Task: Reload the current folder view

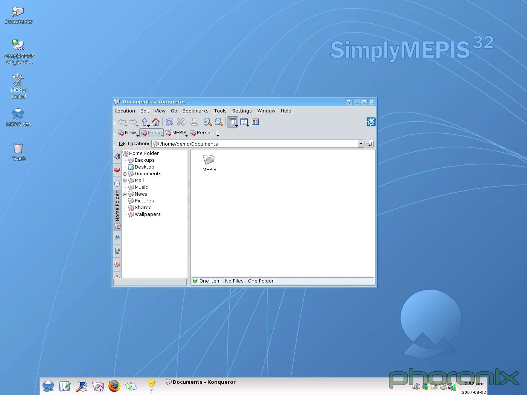Action: [x=169, y=122]
